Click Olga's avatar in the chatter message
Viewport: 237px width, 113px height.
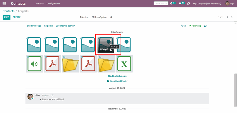(30, 97)
